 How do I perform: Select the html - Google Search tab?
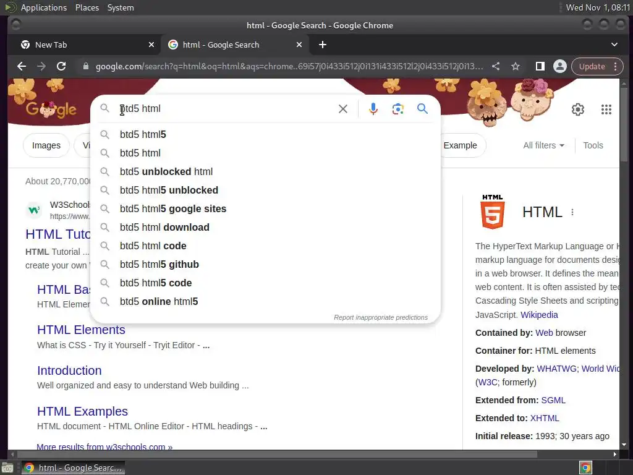[x=235, y=45]
